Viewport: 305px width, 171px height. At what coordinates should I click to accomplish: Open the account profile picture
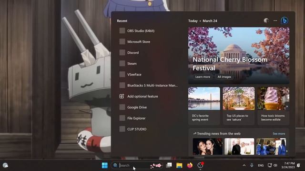point(266,20)
